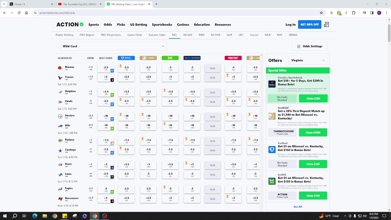Open the Picks menu in the header
This screenshot has width=391, height=220.
coord(121,24)
